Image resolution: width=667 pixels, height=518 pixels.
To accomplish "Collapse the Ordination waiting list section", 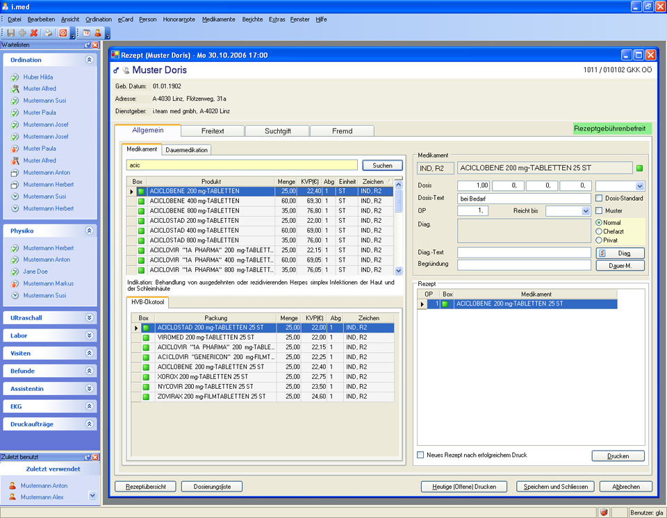I will point(89,60).
